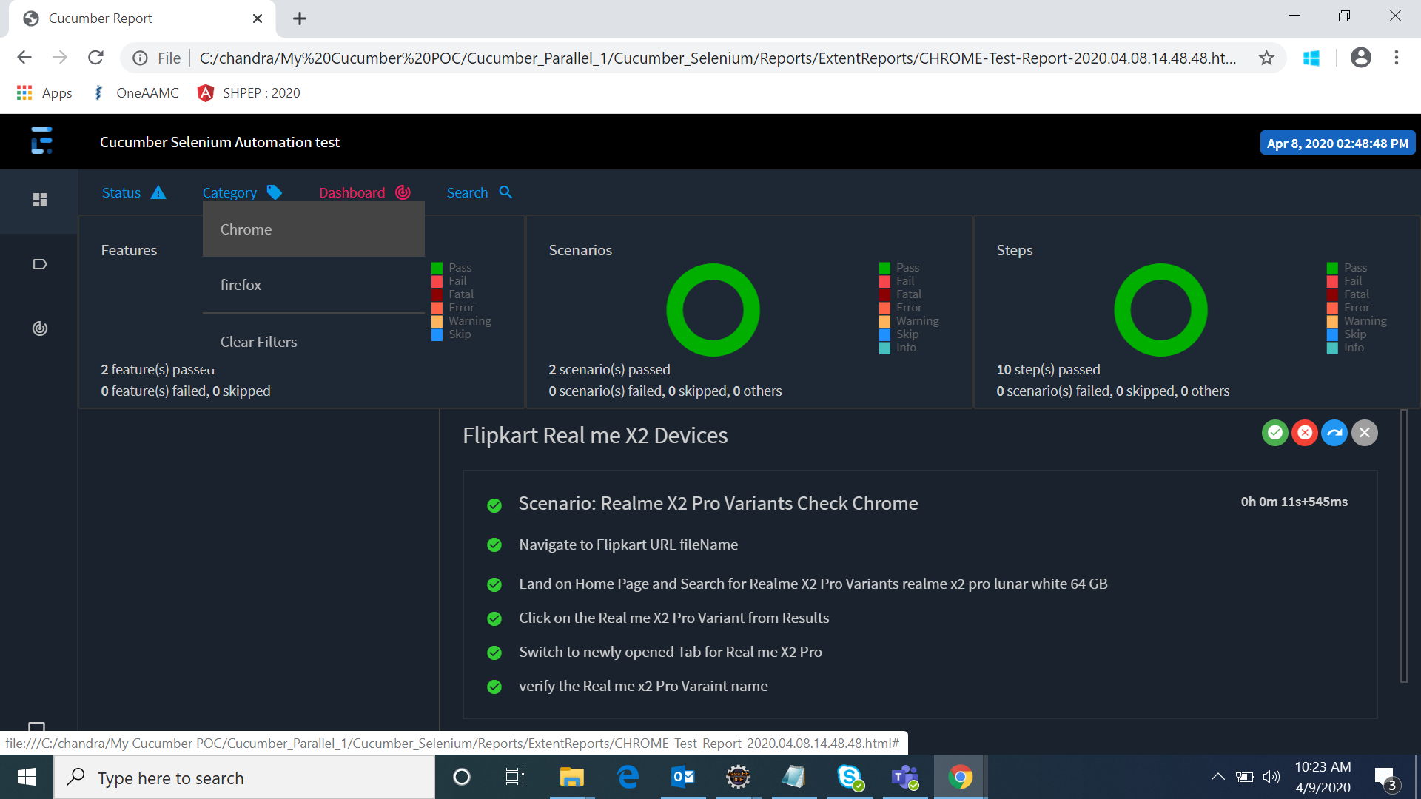Toggle the red failed filter on the scenario card
The image size is (1421, 799).
(1304, 432)
